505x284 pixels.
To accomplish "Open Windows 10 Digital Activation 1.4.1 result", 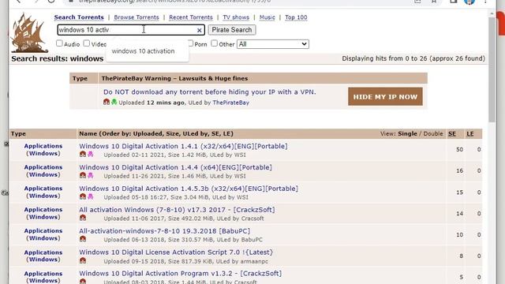I will [x=183, y=146].
